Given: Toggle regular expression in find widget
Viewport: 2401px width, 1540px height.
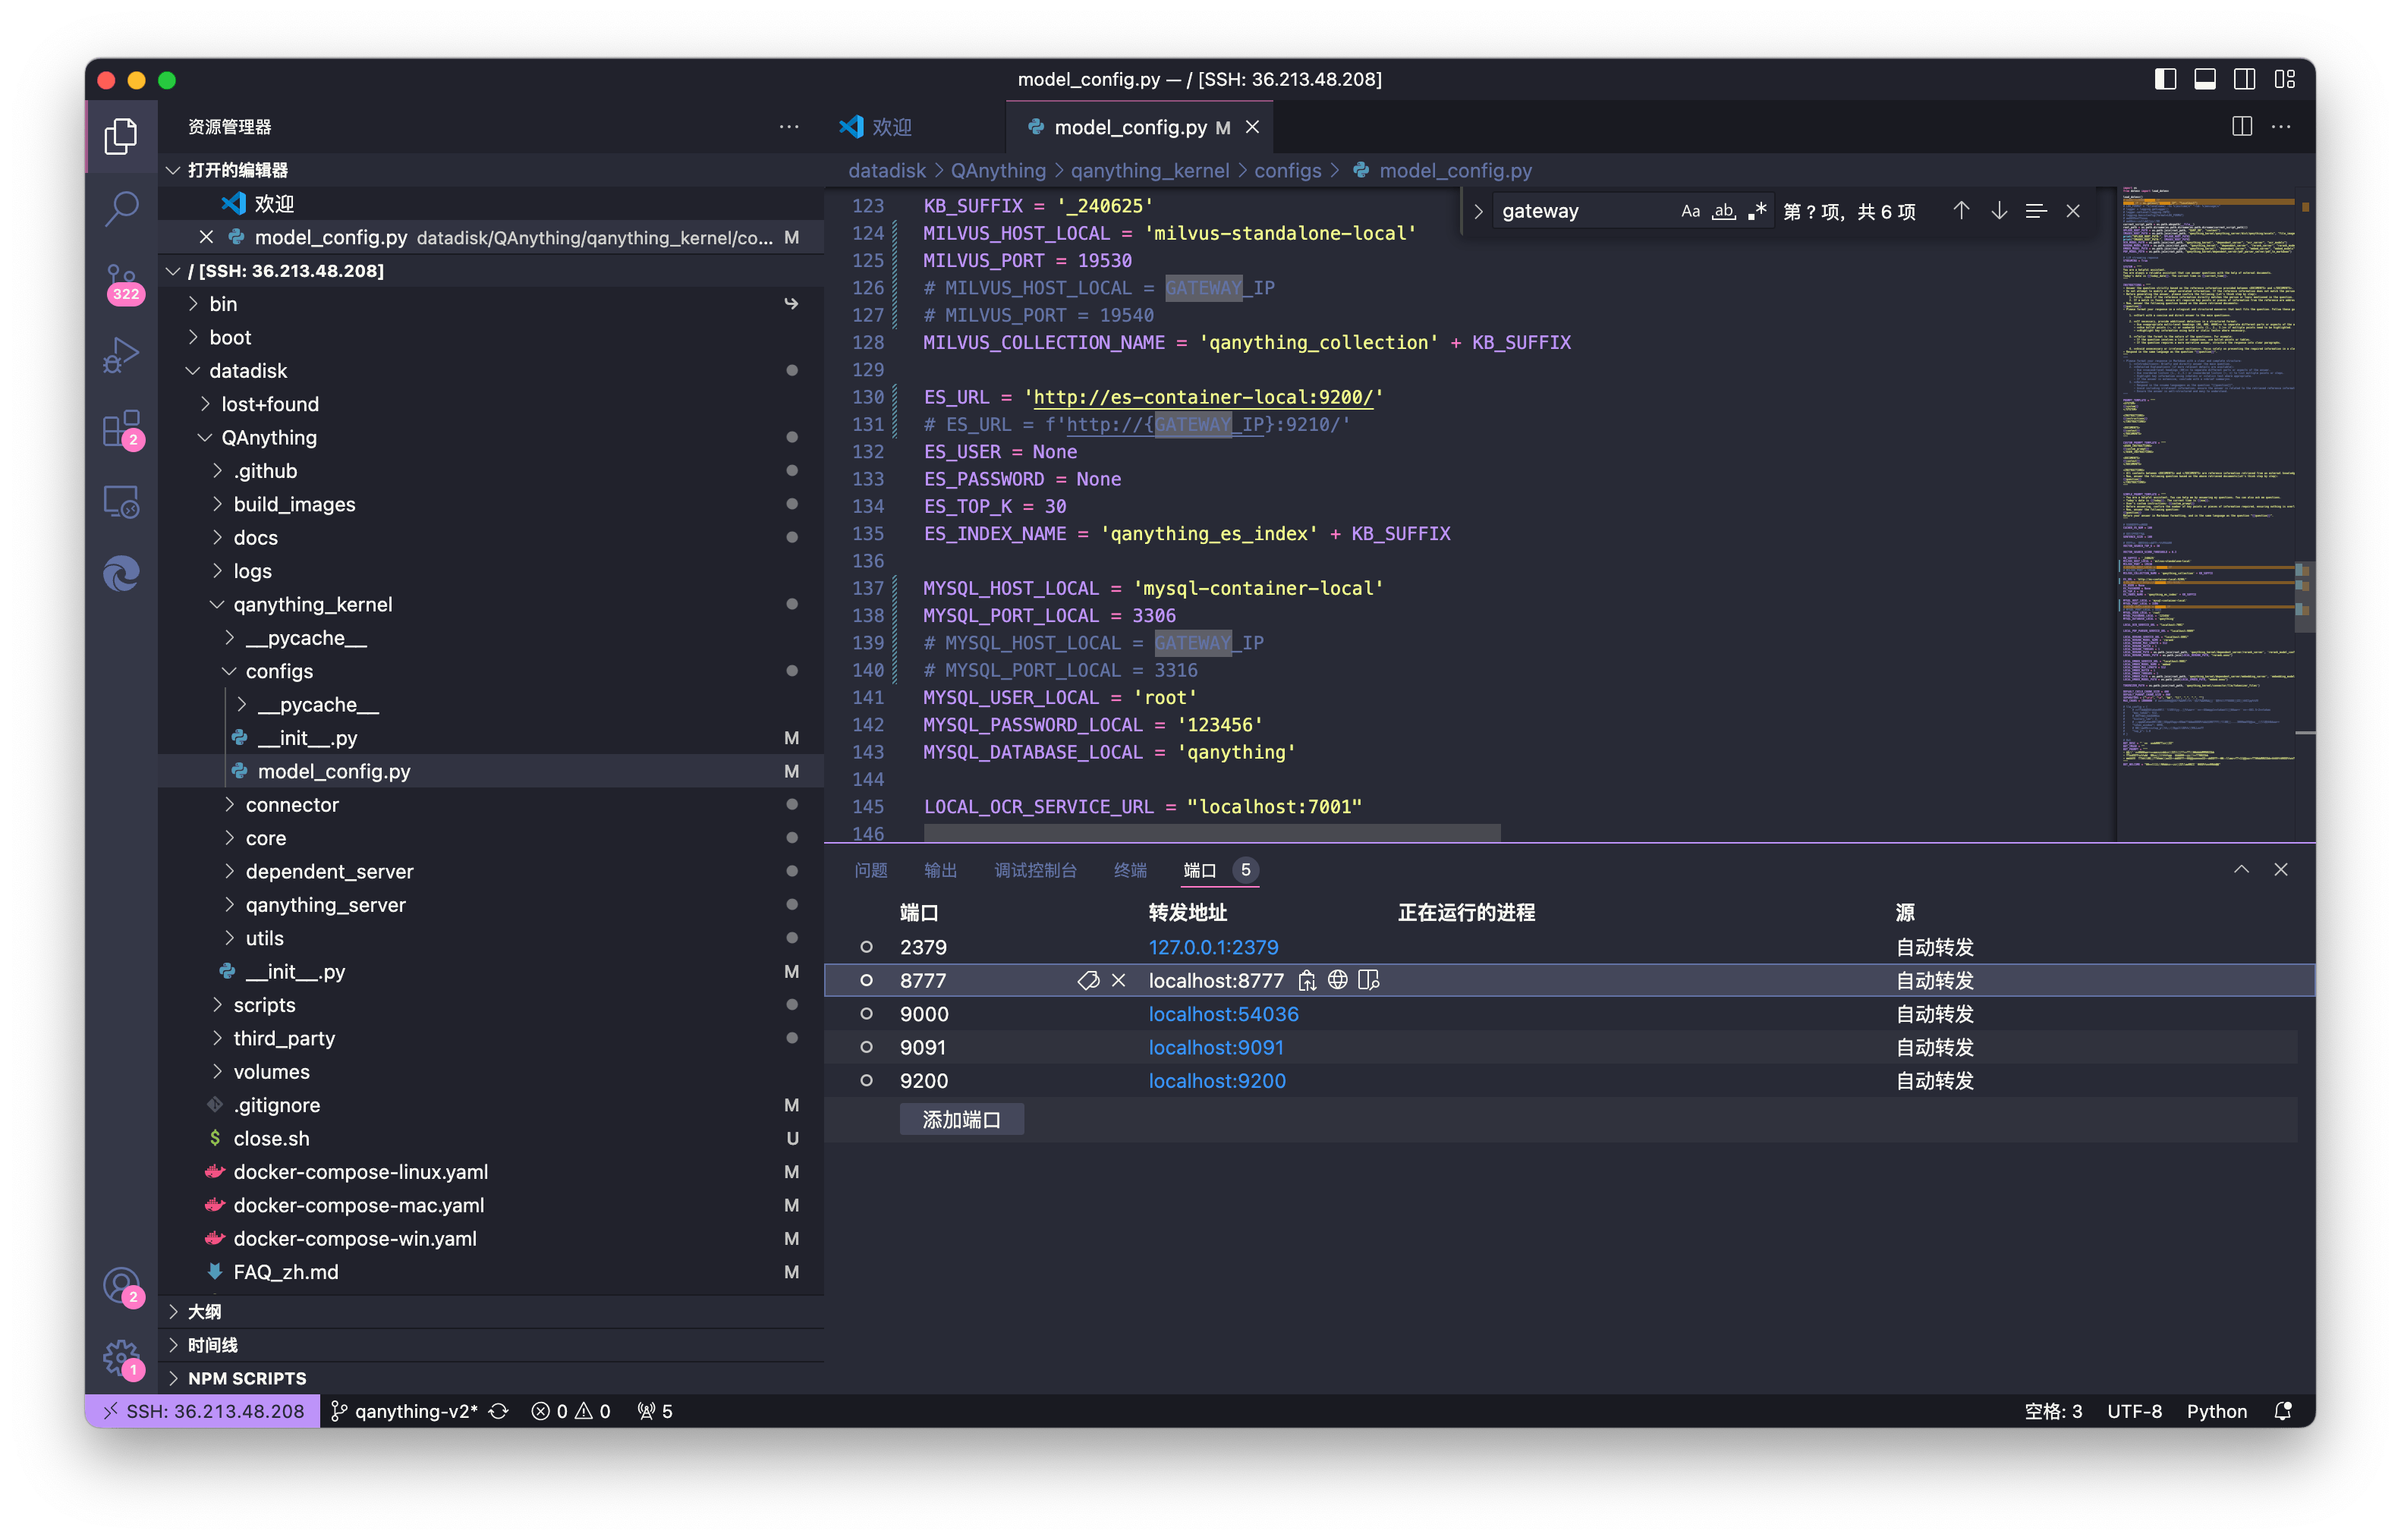Looking at the screenshot, I should tap(1756, 211).
